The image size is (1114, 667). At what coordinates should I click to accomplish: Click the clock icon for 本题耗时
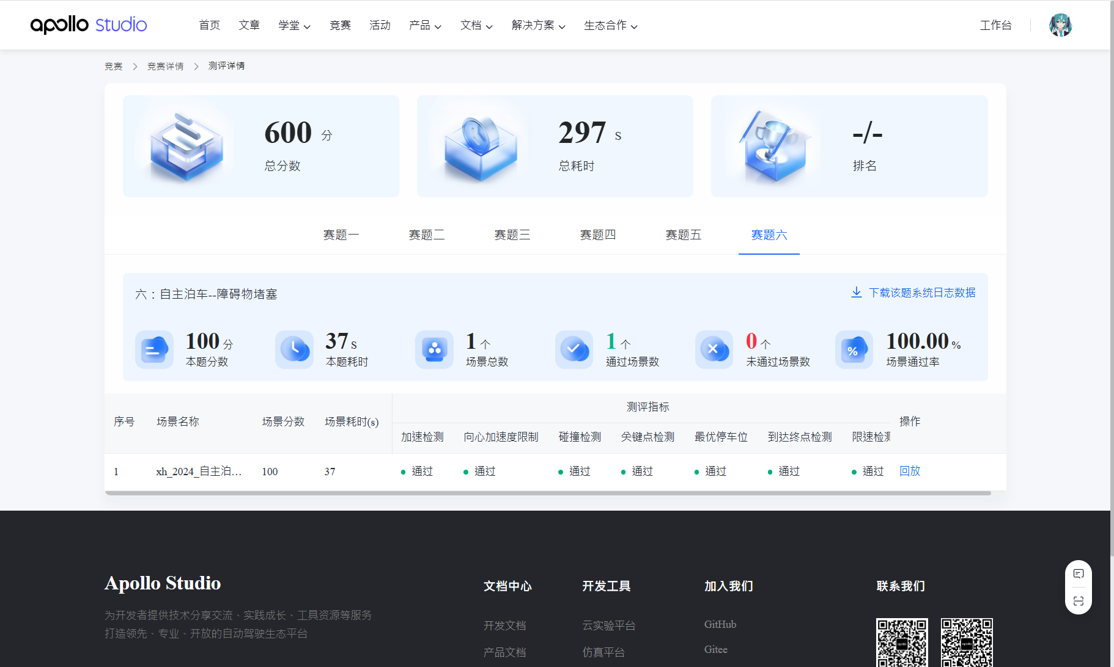click(x=294, y=349)
